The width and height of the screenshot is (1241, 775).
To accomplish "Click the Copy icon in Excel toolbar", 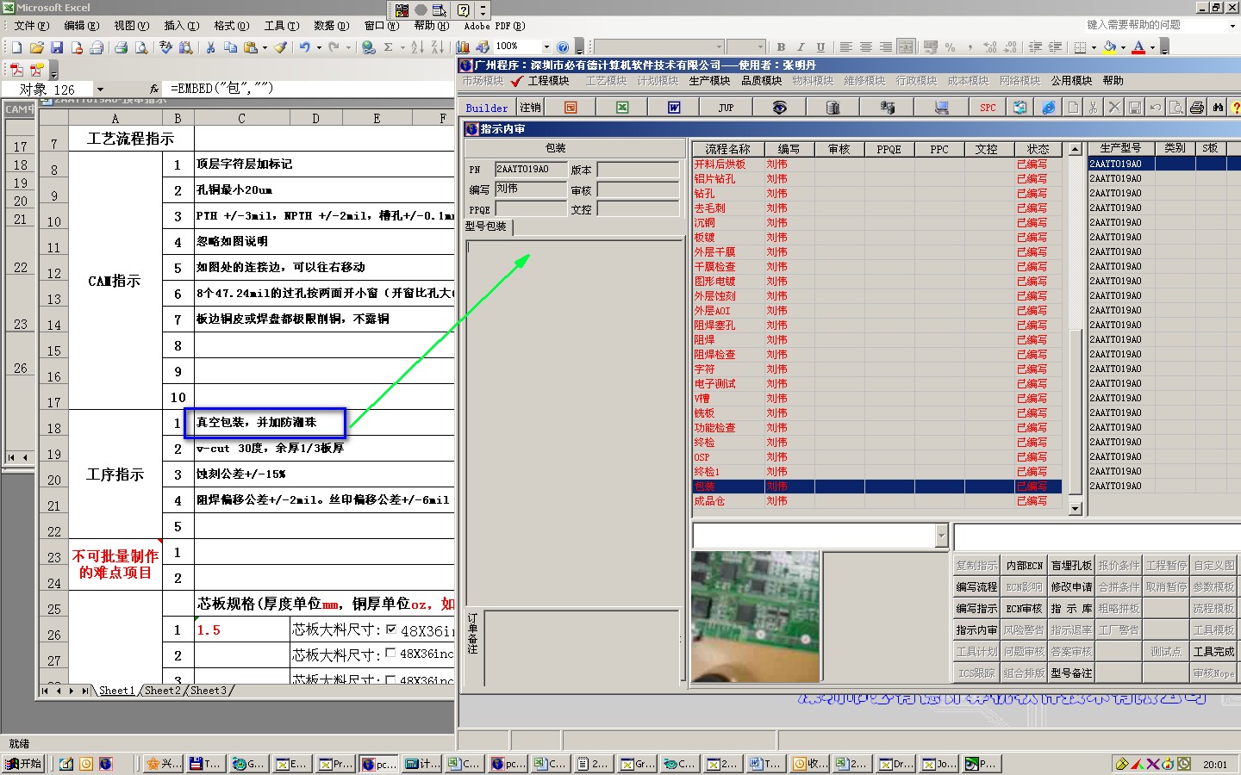I will [230, 47].
